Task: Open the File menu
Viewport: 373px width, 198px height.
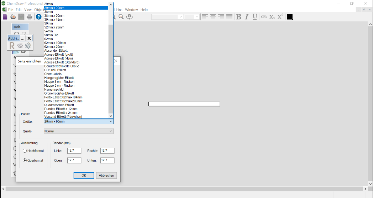Action: click(x=10, y=10)
